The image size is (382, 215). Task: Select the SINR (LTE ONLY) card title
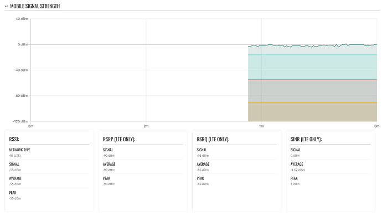pyautogui.click(x=306, y=139)
